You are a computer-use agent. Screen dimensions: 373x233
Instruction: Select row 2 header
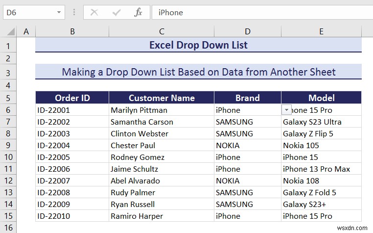tap(8, 58)
